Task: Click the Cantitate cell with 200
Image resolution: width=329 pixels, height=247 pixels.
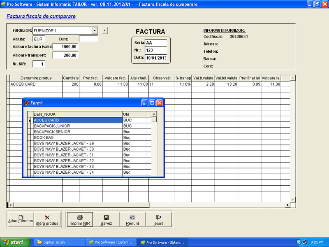Action: (71, 84)
